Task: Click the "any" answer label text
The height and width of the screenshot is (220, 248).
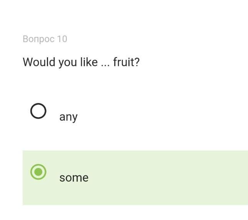Action: tap(68, 117)
